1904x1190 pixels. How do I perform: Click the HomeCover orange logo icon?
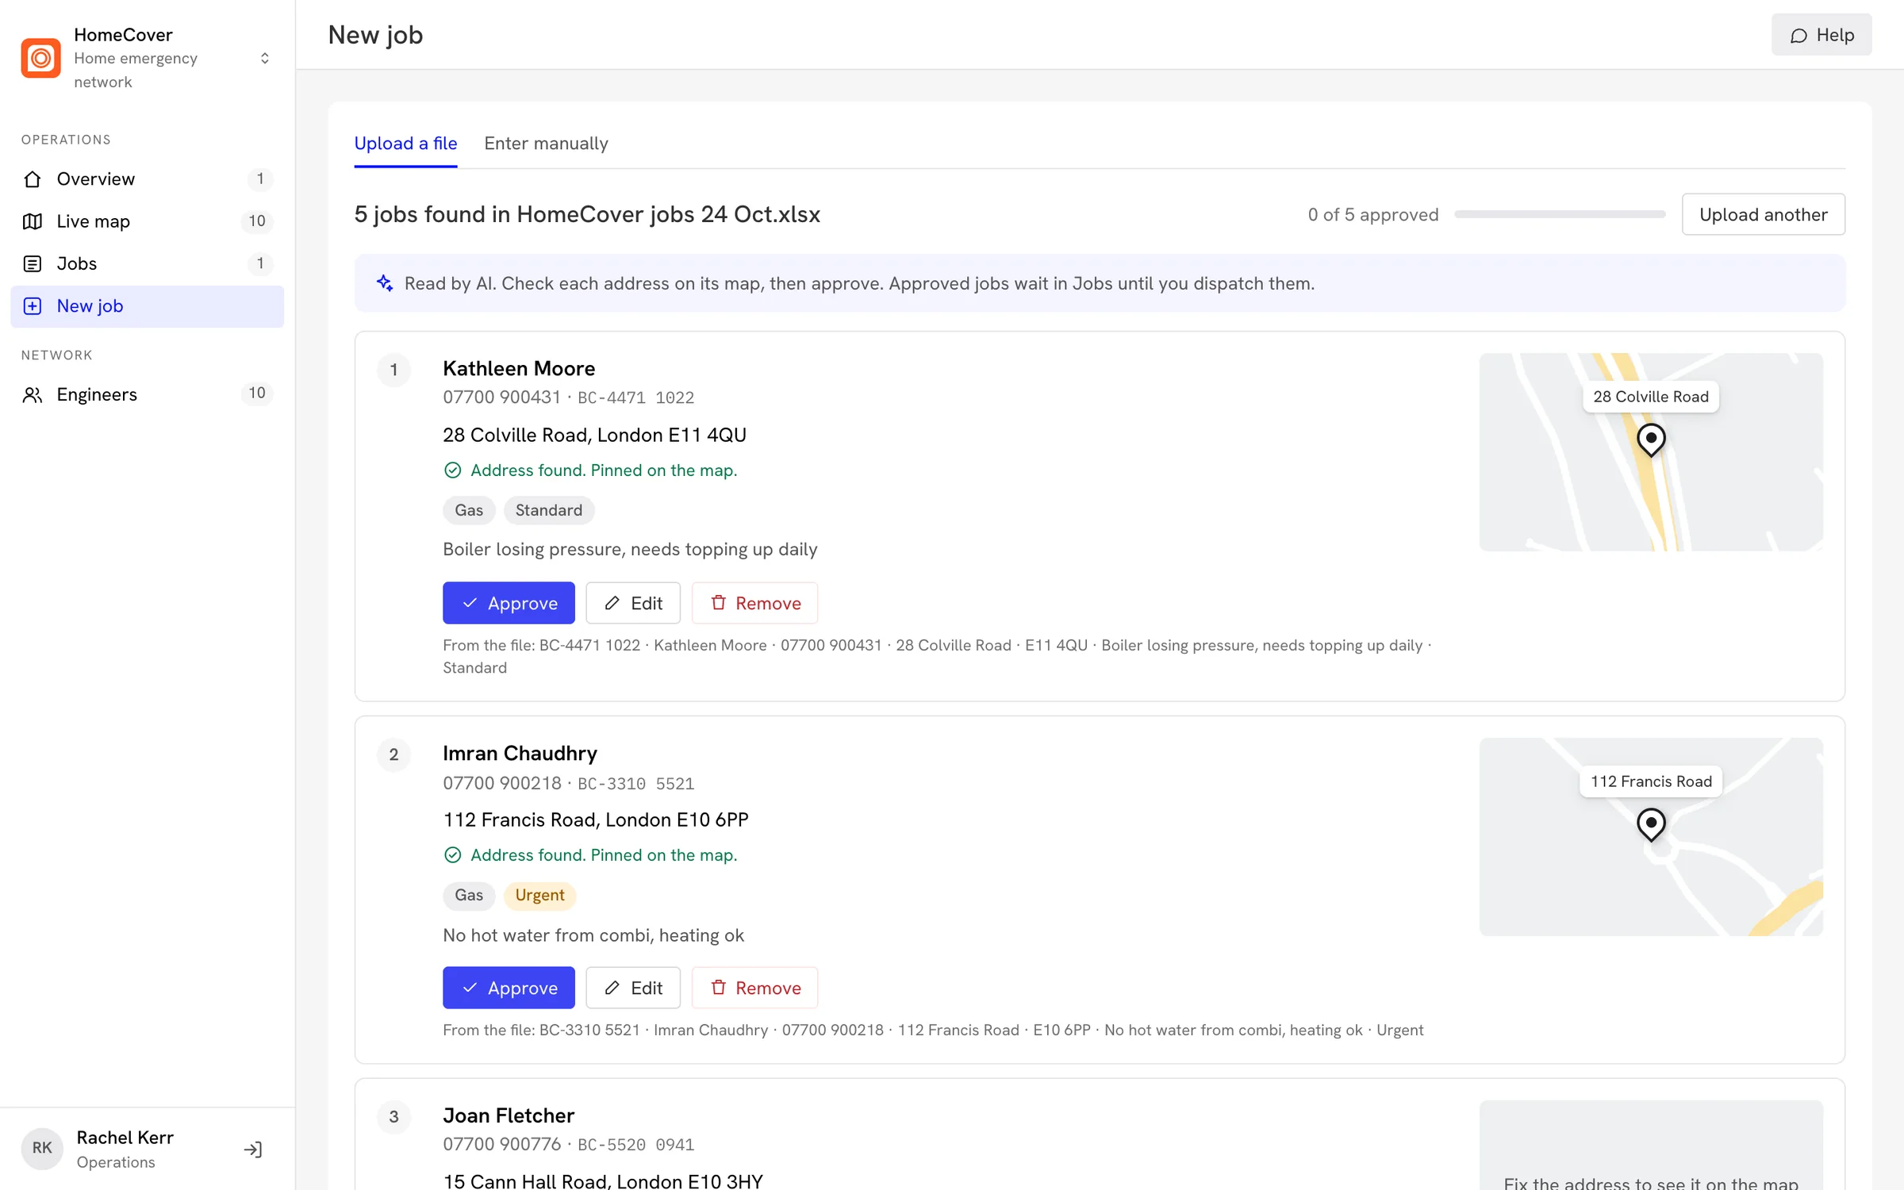[x=40, y=58]
